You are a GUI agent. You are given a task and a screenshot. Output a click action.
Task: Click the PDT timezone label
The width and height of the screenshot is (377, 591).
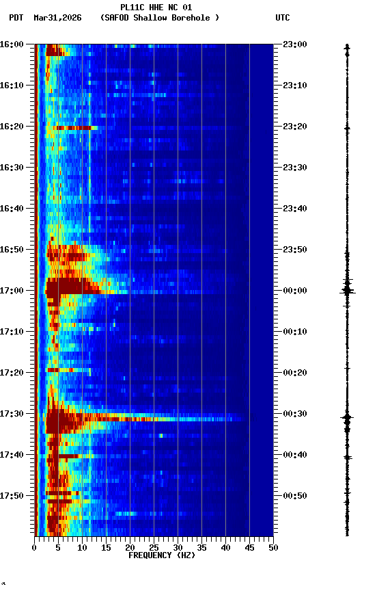coord(16,18)
